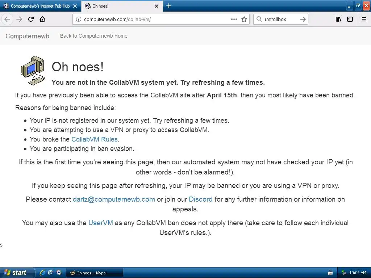The image size is (371, 278).
Task: Visit the UserVM link
Action: coord(101,223)
